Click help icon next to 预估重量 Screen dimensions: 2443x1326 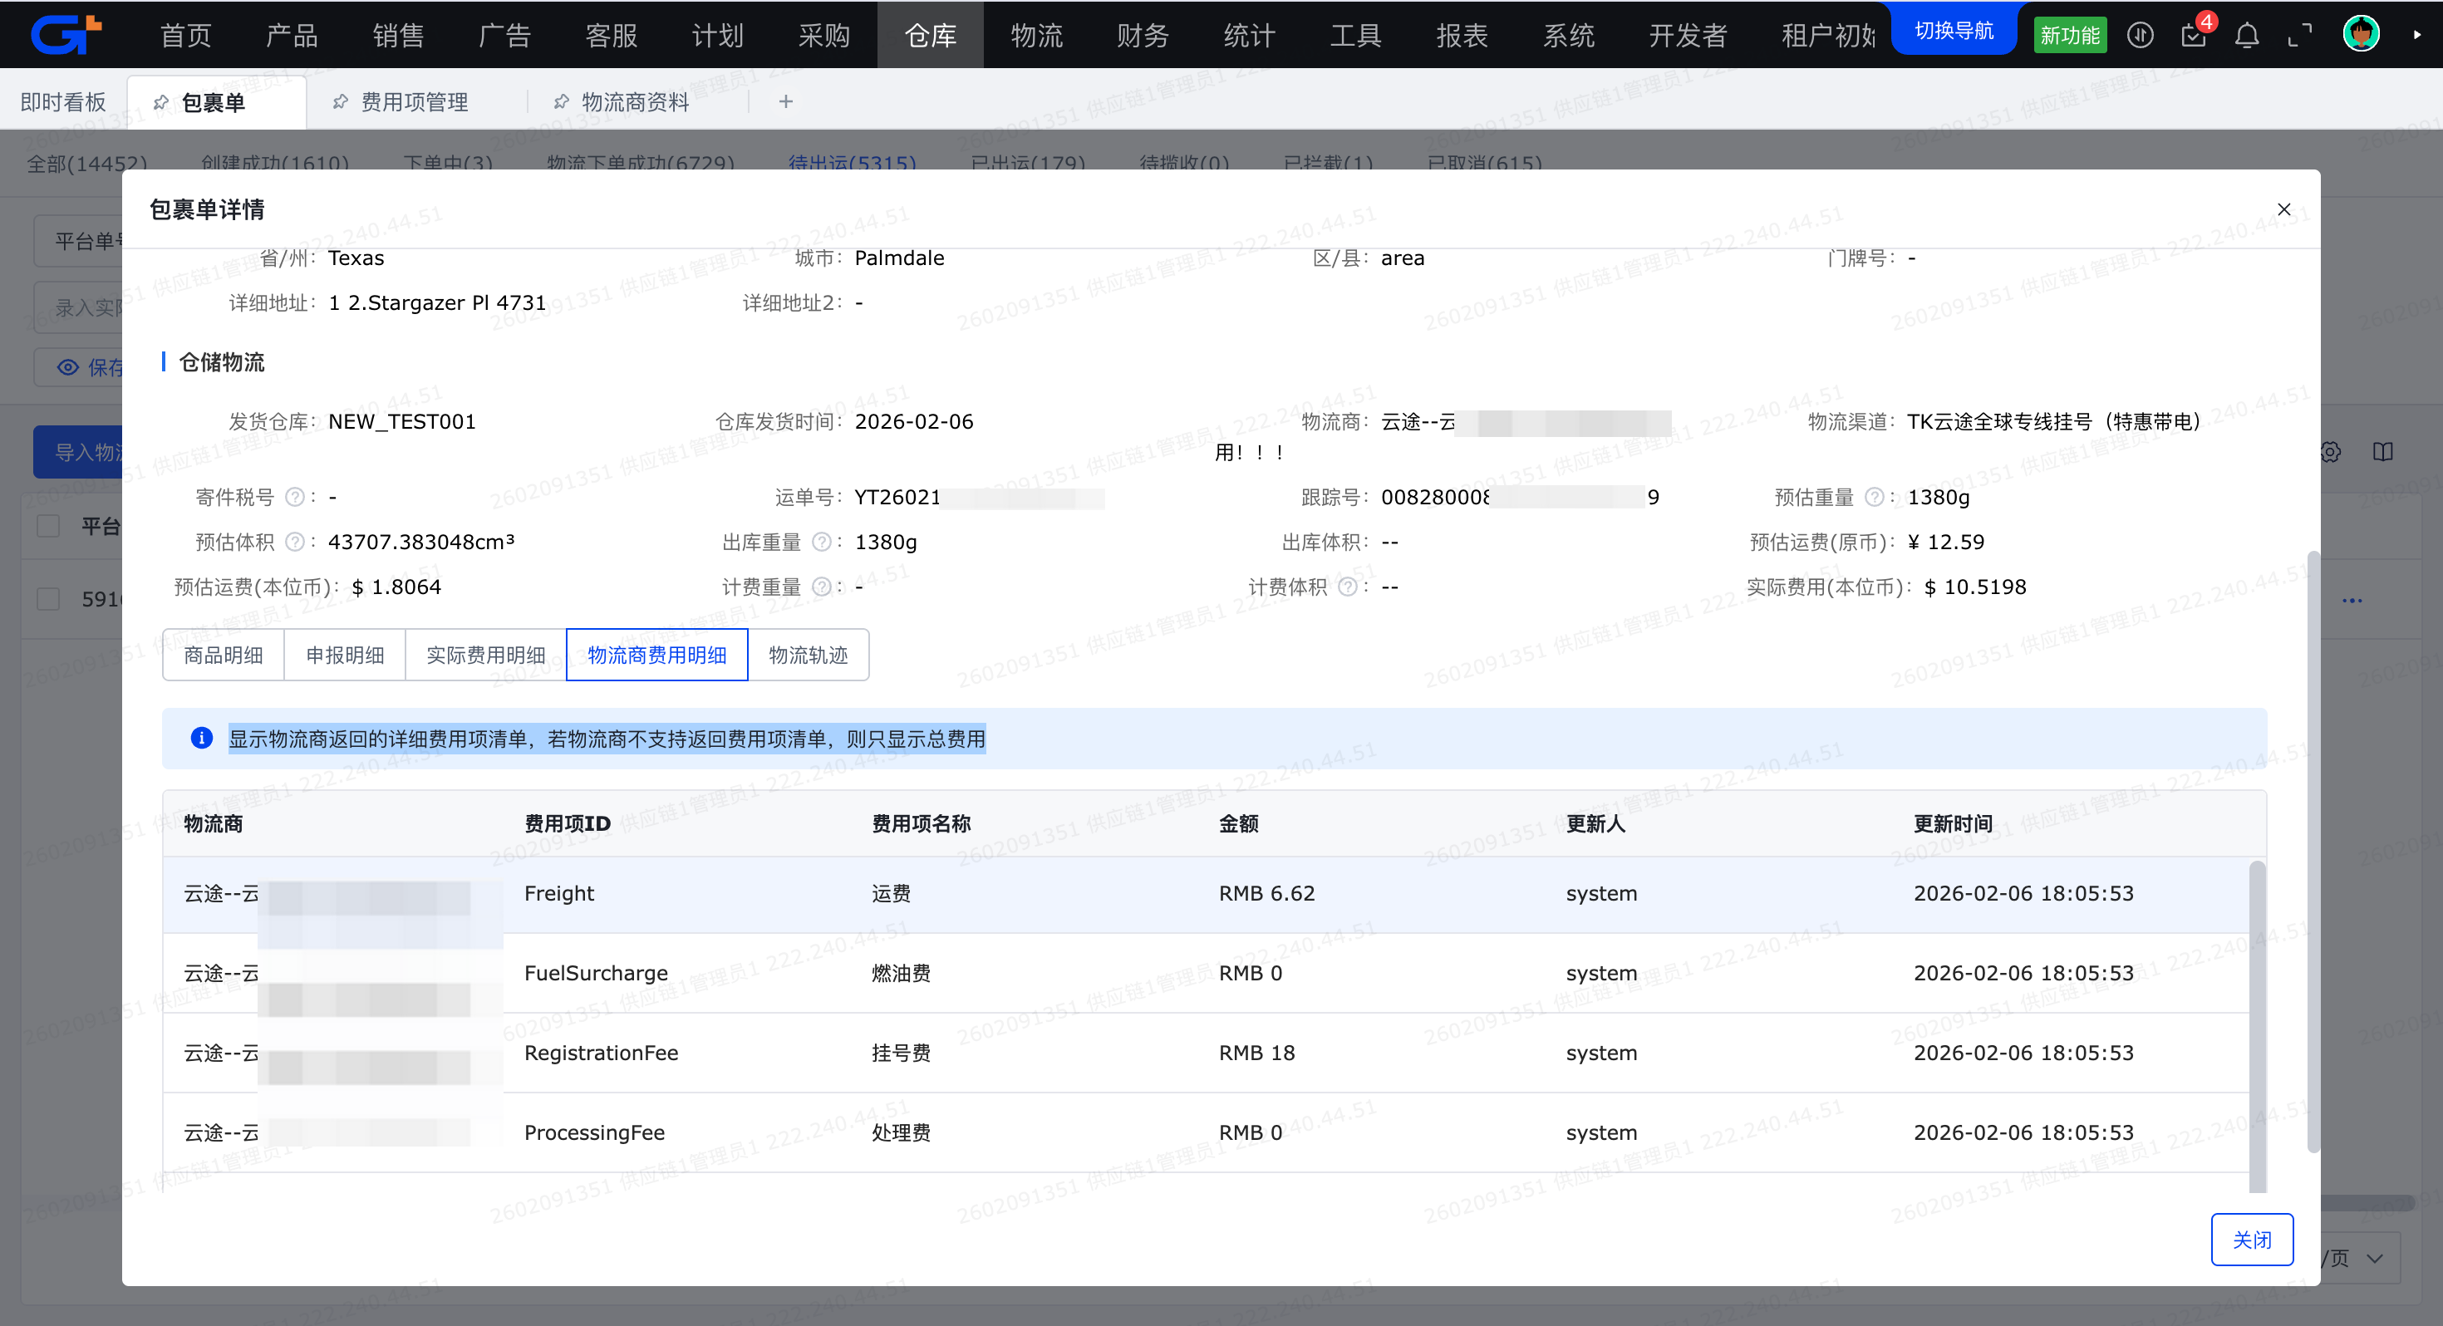coord(1874,497)
